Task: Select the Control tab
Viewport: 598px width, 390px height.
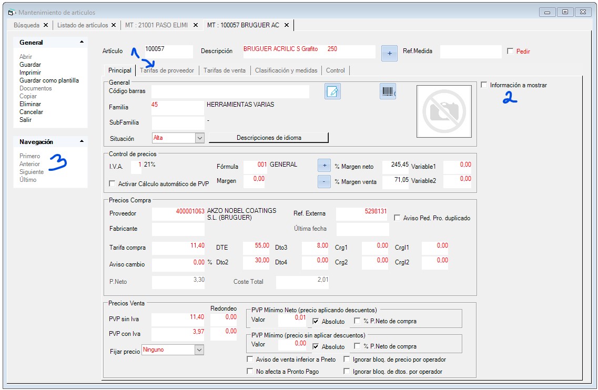Action: (x=335, y=70)
